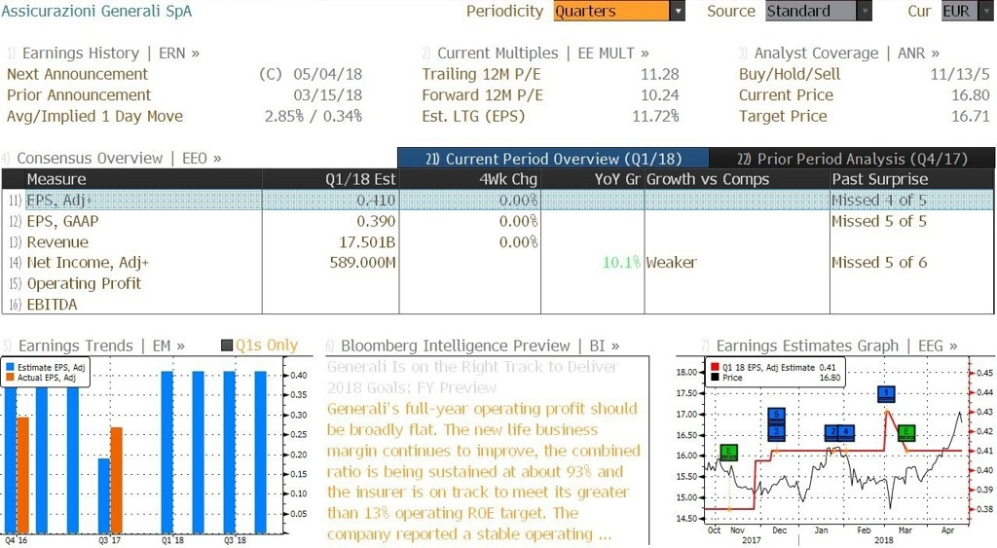
Task: Click the Q3 17 orange actual EPS bar
Action: click(x=117, y=480)
